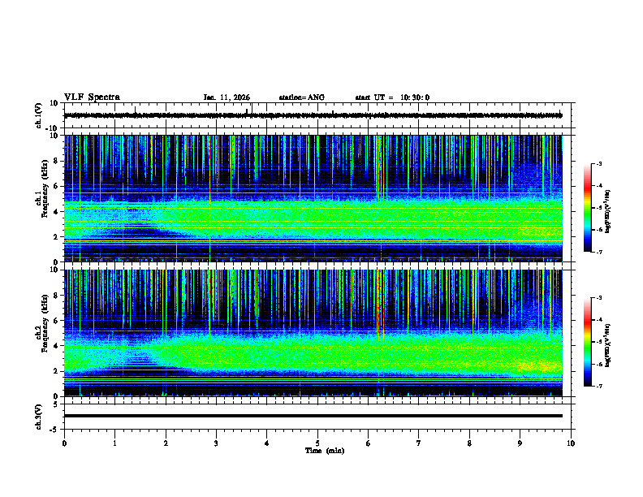Click the 'station=ANG' header label
Image resolution: width=643 pixels, height=497 pixels.
(301, 97)
